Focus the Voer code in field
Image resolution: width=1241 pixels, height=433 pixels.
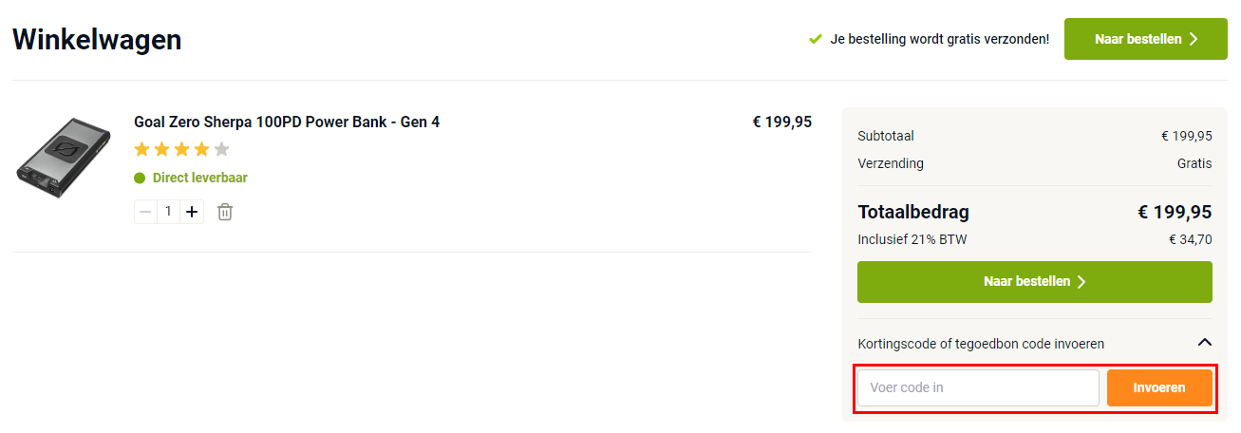click(978, 387)
